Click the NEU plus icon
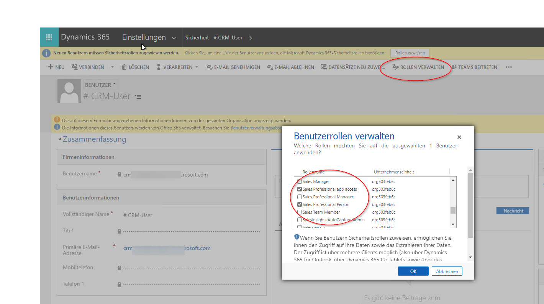The height and width of the screenshot is (304, 544). tap(51, 67)
